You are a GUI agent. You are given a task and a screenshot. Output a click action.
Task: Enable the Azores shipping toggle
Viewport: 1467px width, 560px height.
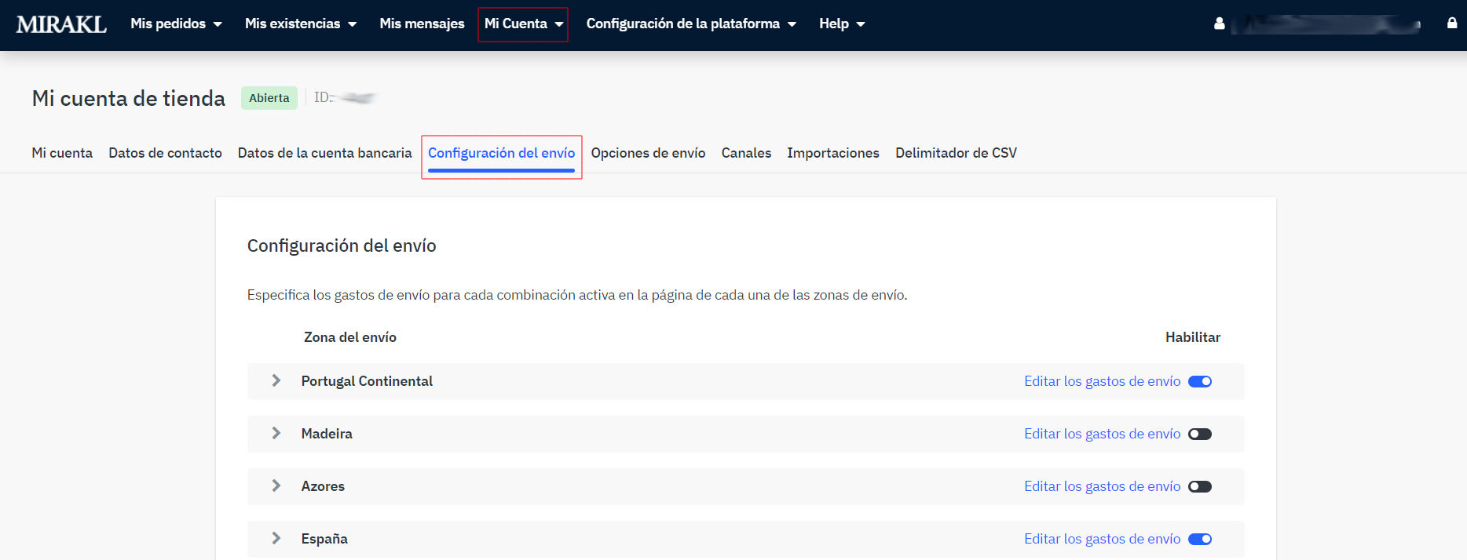[x=1199, y=487]
